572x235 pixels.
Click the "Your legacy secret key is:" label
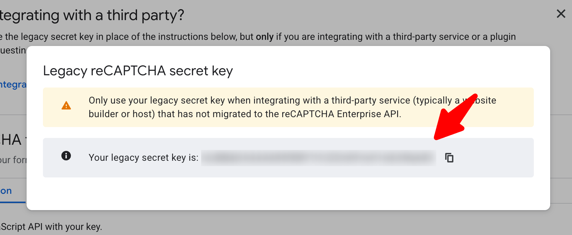(143, 158)
